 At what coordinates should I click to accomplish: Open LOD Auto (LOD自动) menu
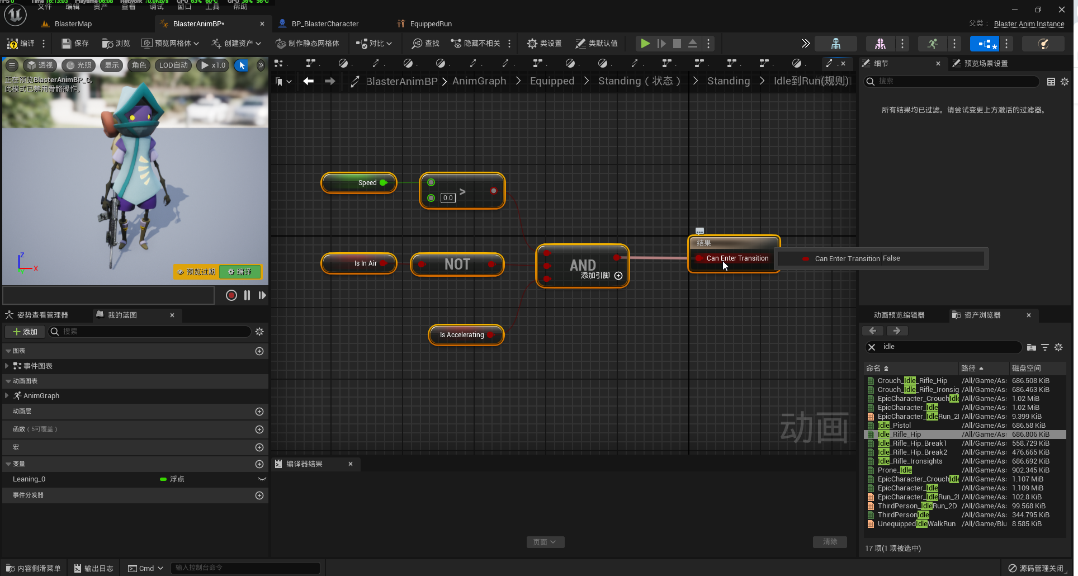coord(173,65)
